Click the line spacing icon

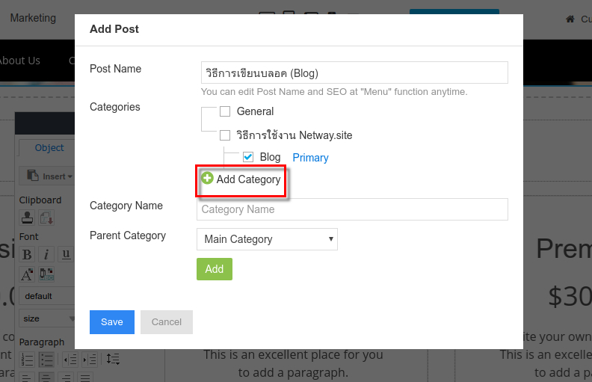pyautogui.click(x=112, y=360)
